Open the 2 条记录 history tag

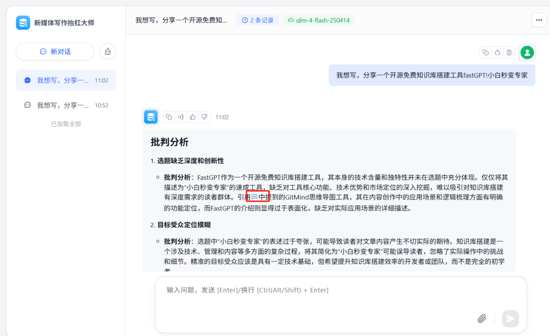coord(258,20)
